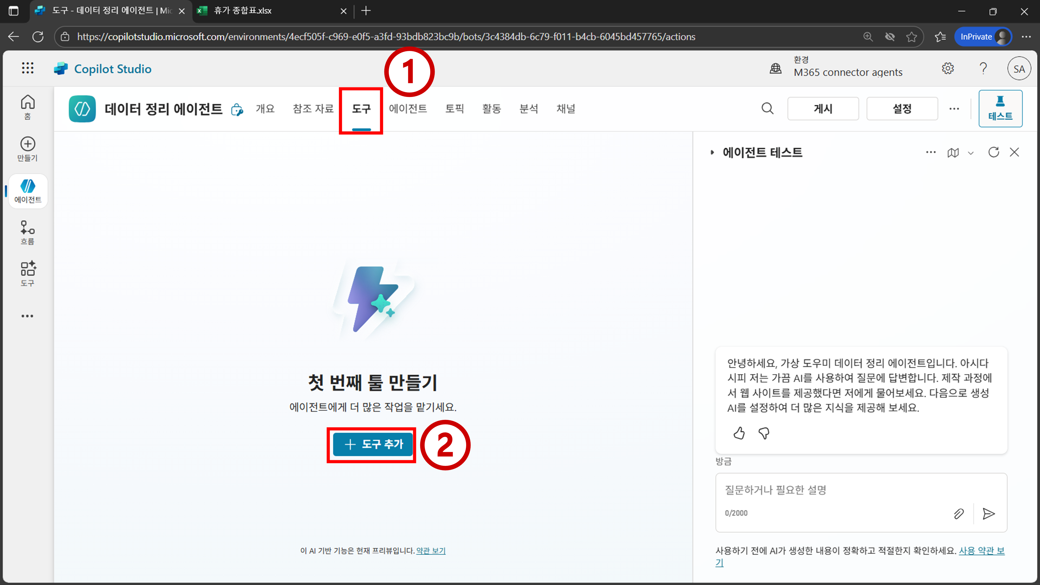
Task: Expand the triangle beside 에이전트 테스트
Action: 712,153
